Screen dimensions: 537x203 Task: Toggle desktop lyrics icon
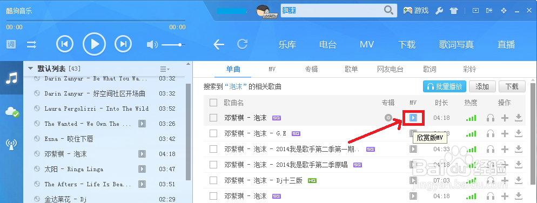pos(11,44)
